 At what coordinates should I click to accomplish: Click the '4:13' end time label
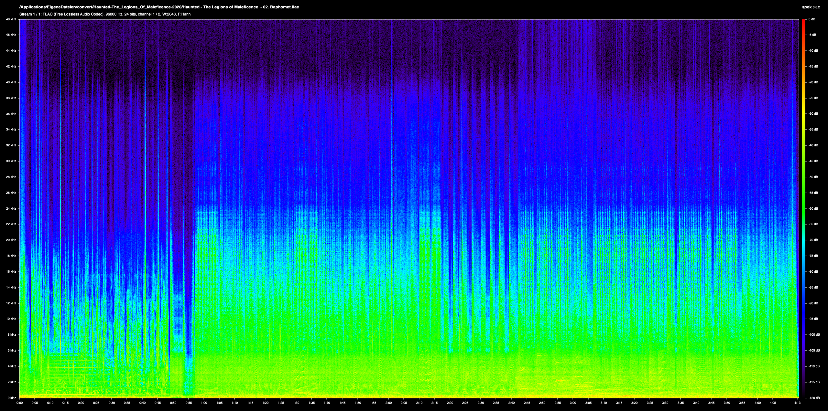(798, 403)
